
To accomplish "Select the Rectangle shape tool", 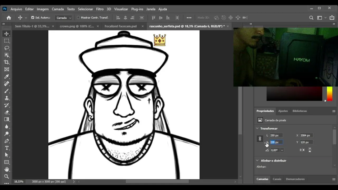I will click(x=7, y=162).
